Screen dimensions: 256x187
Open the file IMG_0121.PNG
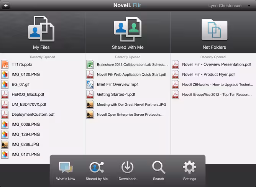click(26, 154)
